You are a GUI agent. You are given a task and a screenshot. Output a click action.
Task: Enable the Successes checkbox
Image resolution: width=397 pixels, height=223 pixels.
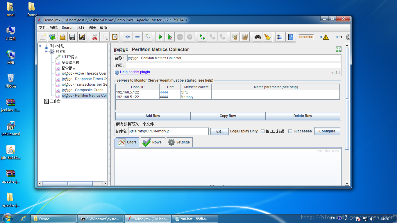coord(290,131)
